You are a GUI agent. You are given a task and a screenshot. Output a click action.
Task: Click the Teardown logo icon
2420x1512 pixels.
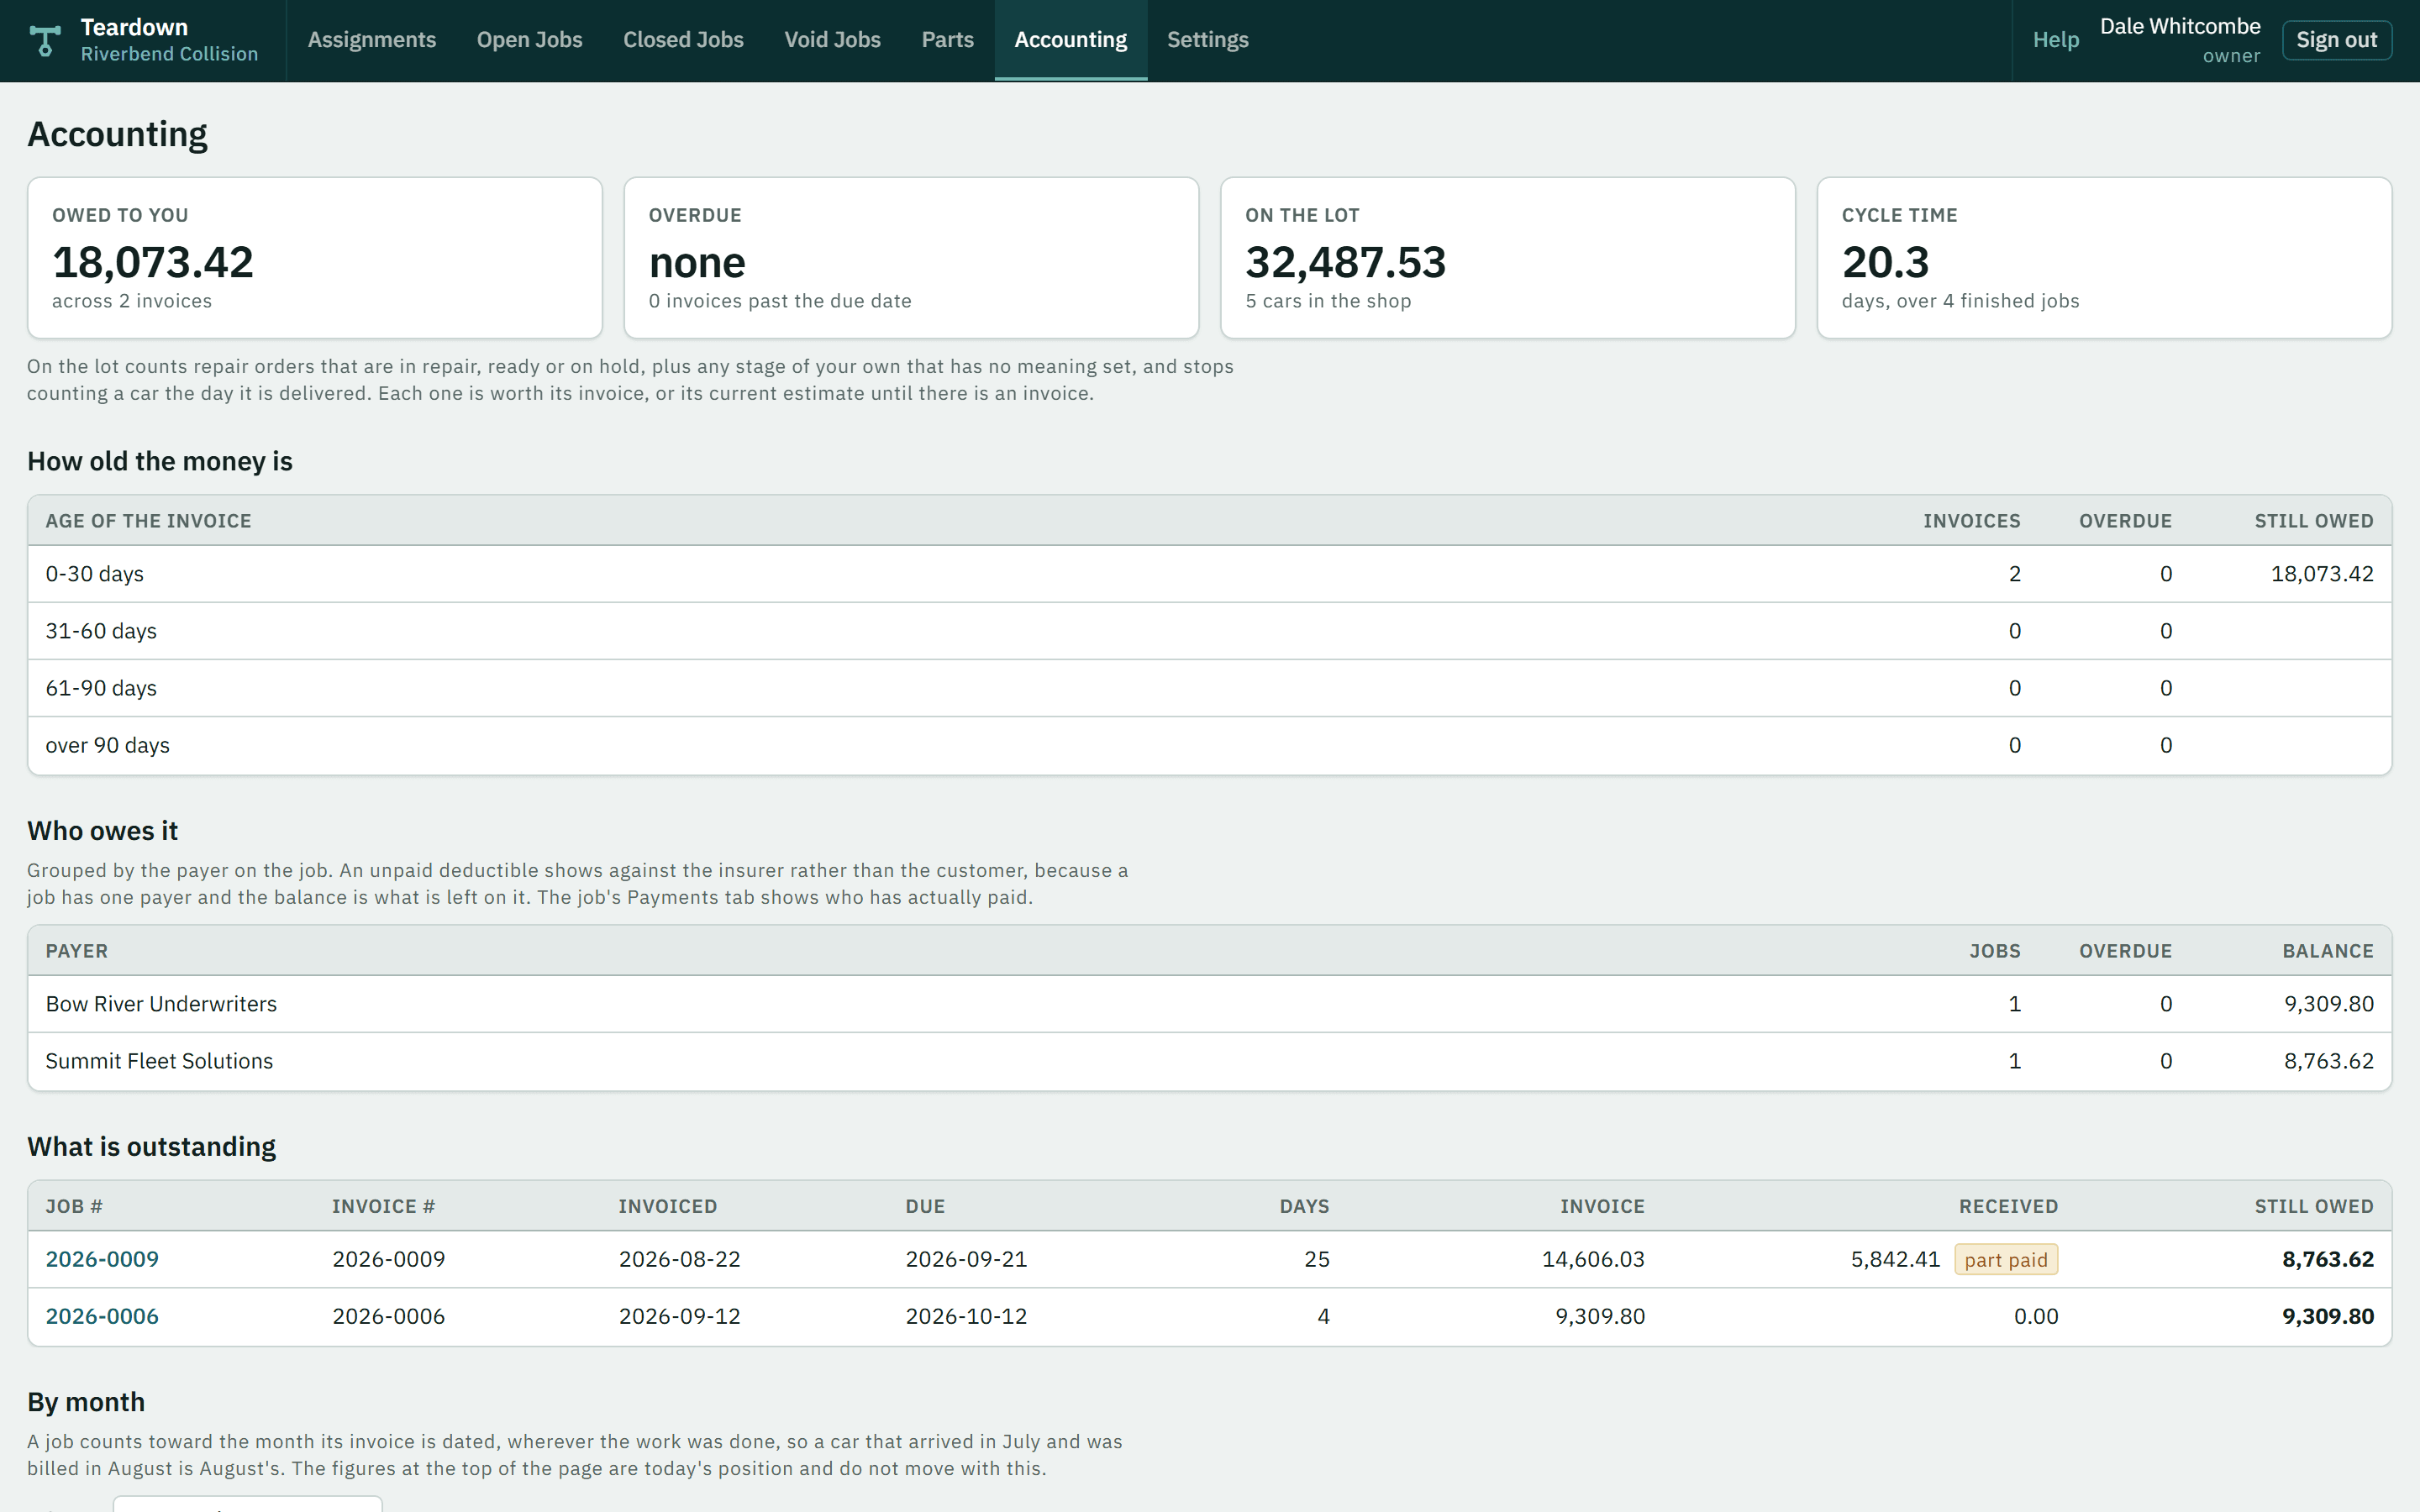click(45, 40)
